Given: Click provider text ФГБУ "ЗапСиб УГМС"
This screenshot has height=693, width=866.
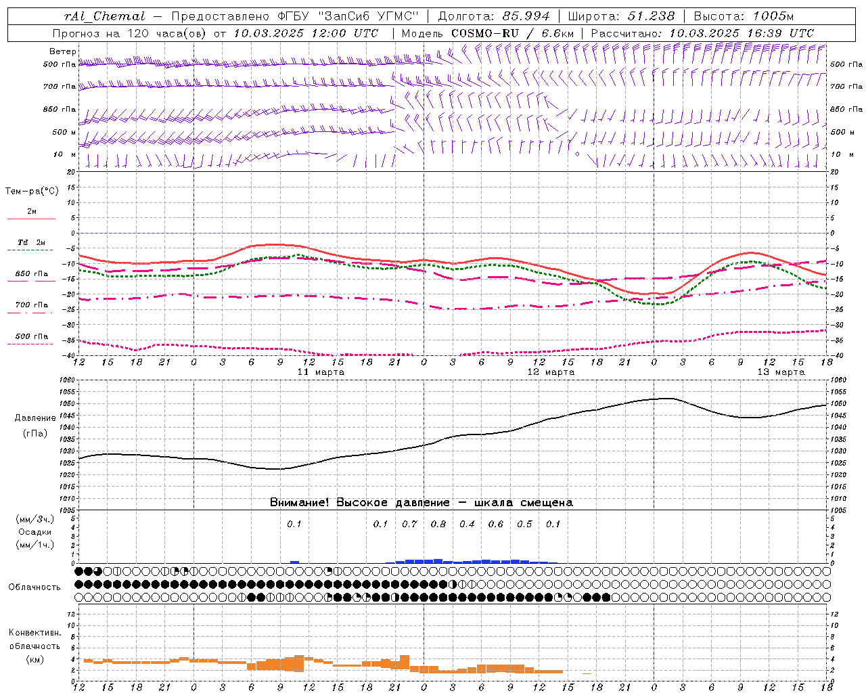Looking at the screenshot, I should (x=347, y=16).
